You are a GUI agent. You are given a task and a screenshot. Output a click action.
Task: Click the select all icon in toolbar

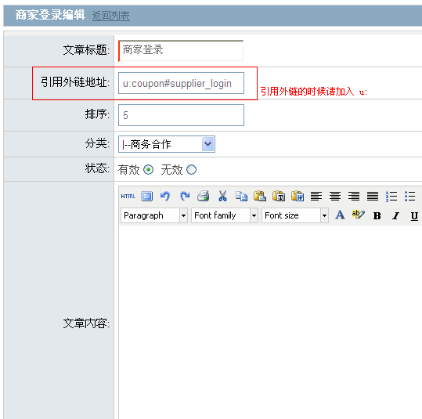146,196
